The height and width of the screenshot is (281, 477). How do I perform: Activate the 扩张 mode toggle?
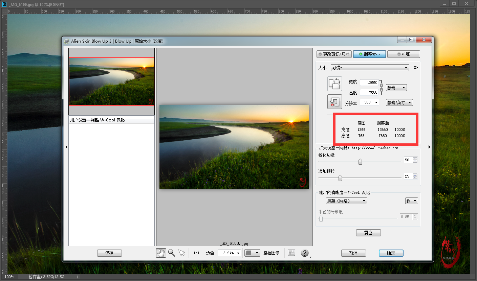(404, 54)
